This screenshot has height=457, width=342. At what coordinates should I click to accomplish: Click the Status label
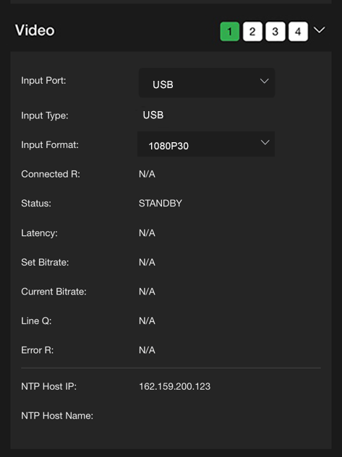tap(36, 203)
